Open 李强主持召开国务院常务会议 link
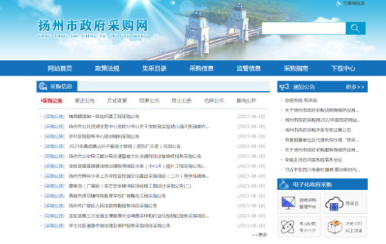 point(313,160)
